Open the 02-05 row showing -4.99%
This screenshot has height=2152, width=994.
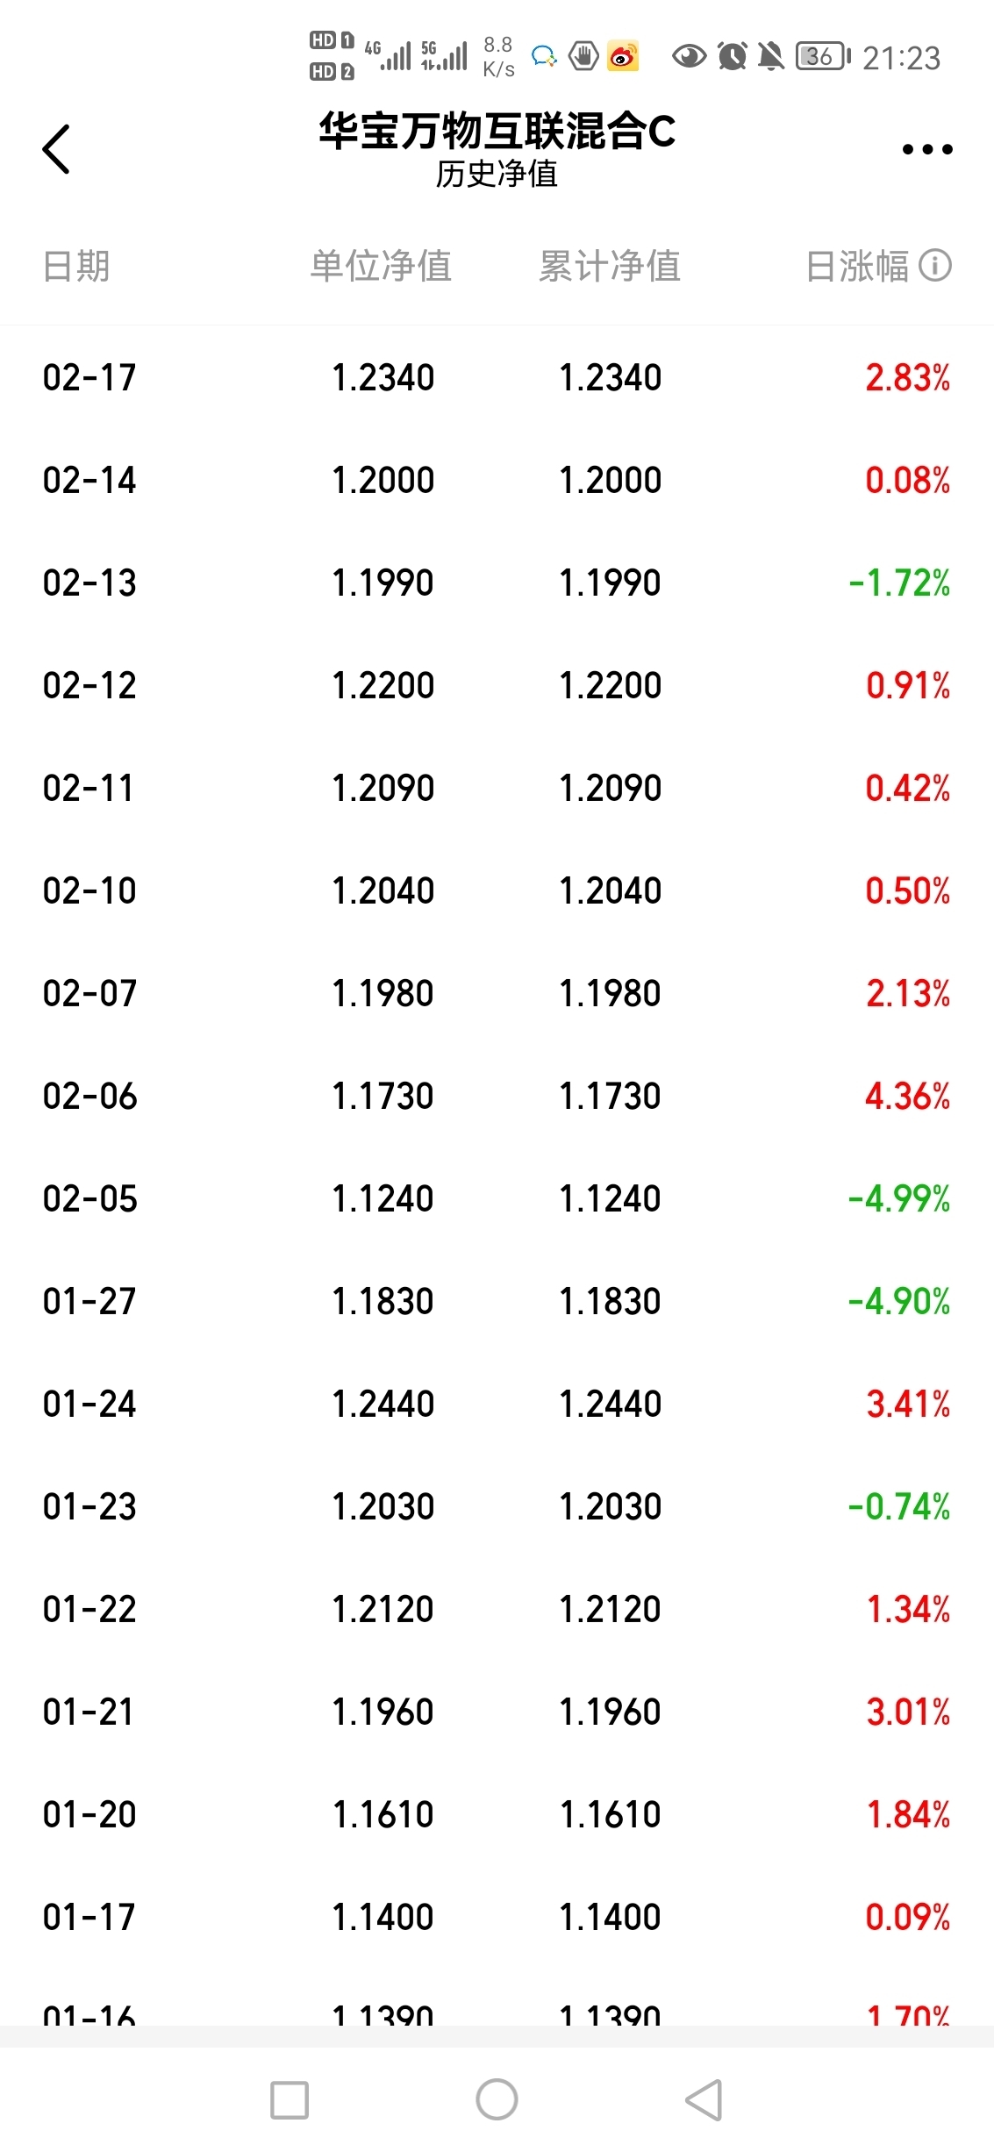pyautogui.click(x=497, y=1198)
